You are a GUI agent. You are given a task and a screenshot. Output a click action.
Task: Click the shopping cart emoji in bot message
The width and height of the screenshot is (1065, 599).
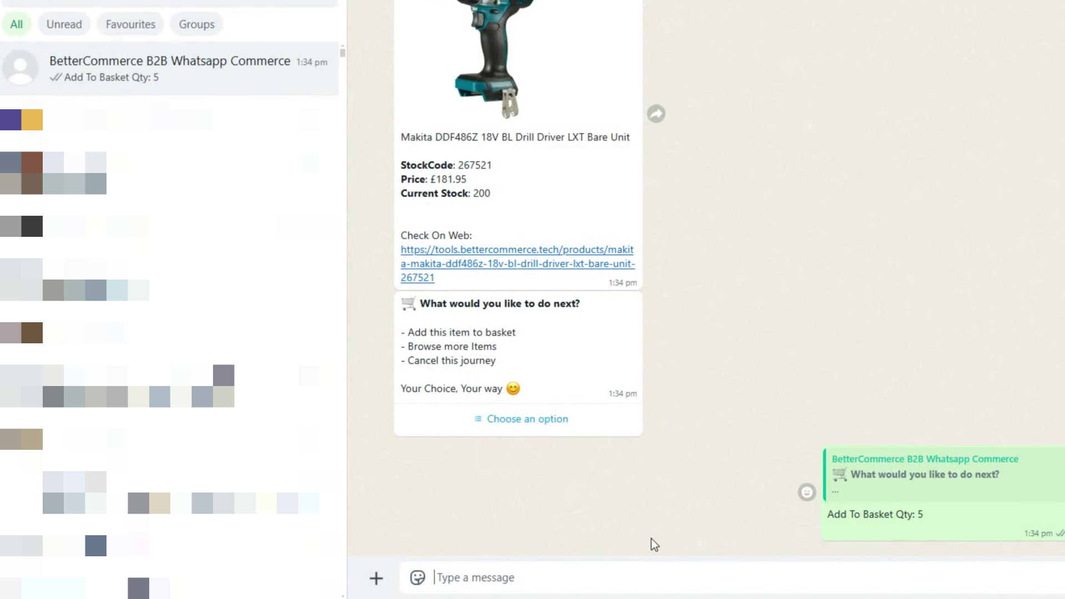pyautogui.click(x=408, y=303)
